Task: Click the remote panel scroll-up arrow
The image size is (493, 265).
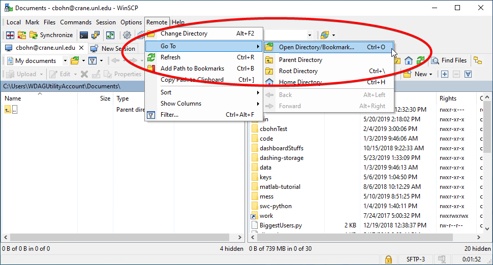Action: click(x=487, y=97)
